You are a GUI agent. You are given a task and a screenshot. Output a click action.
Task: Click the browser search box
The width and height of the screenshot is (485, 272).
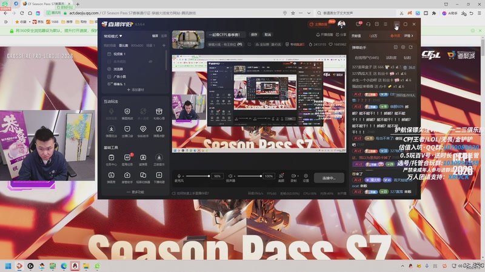click(356, 13)
